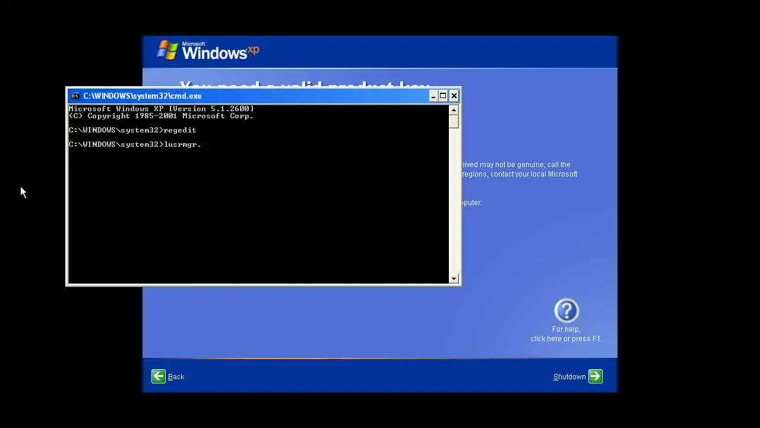Click the Windows XP logo

pos(208,51)
